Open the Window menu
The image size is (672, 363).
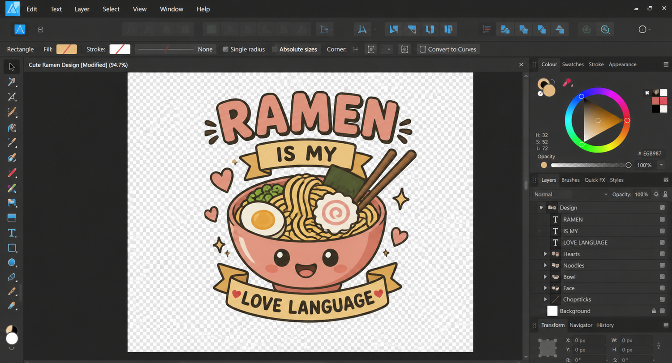pos(172,9)
